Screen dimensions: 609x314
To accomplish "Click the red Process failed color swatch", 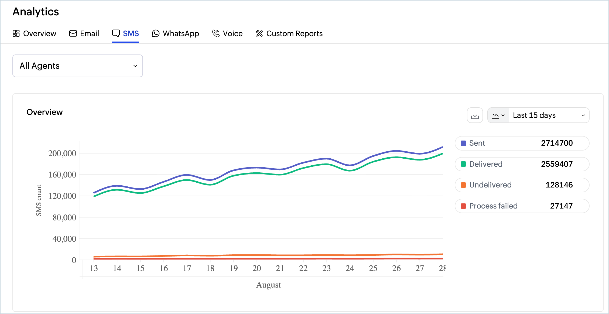I will point(463,206).
